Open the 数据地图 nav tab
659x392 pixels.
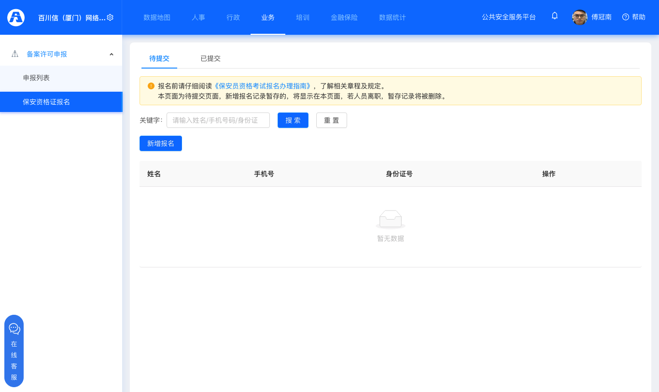(157, 17)
